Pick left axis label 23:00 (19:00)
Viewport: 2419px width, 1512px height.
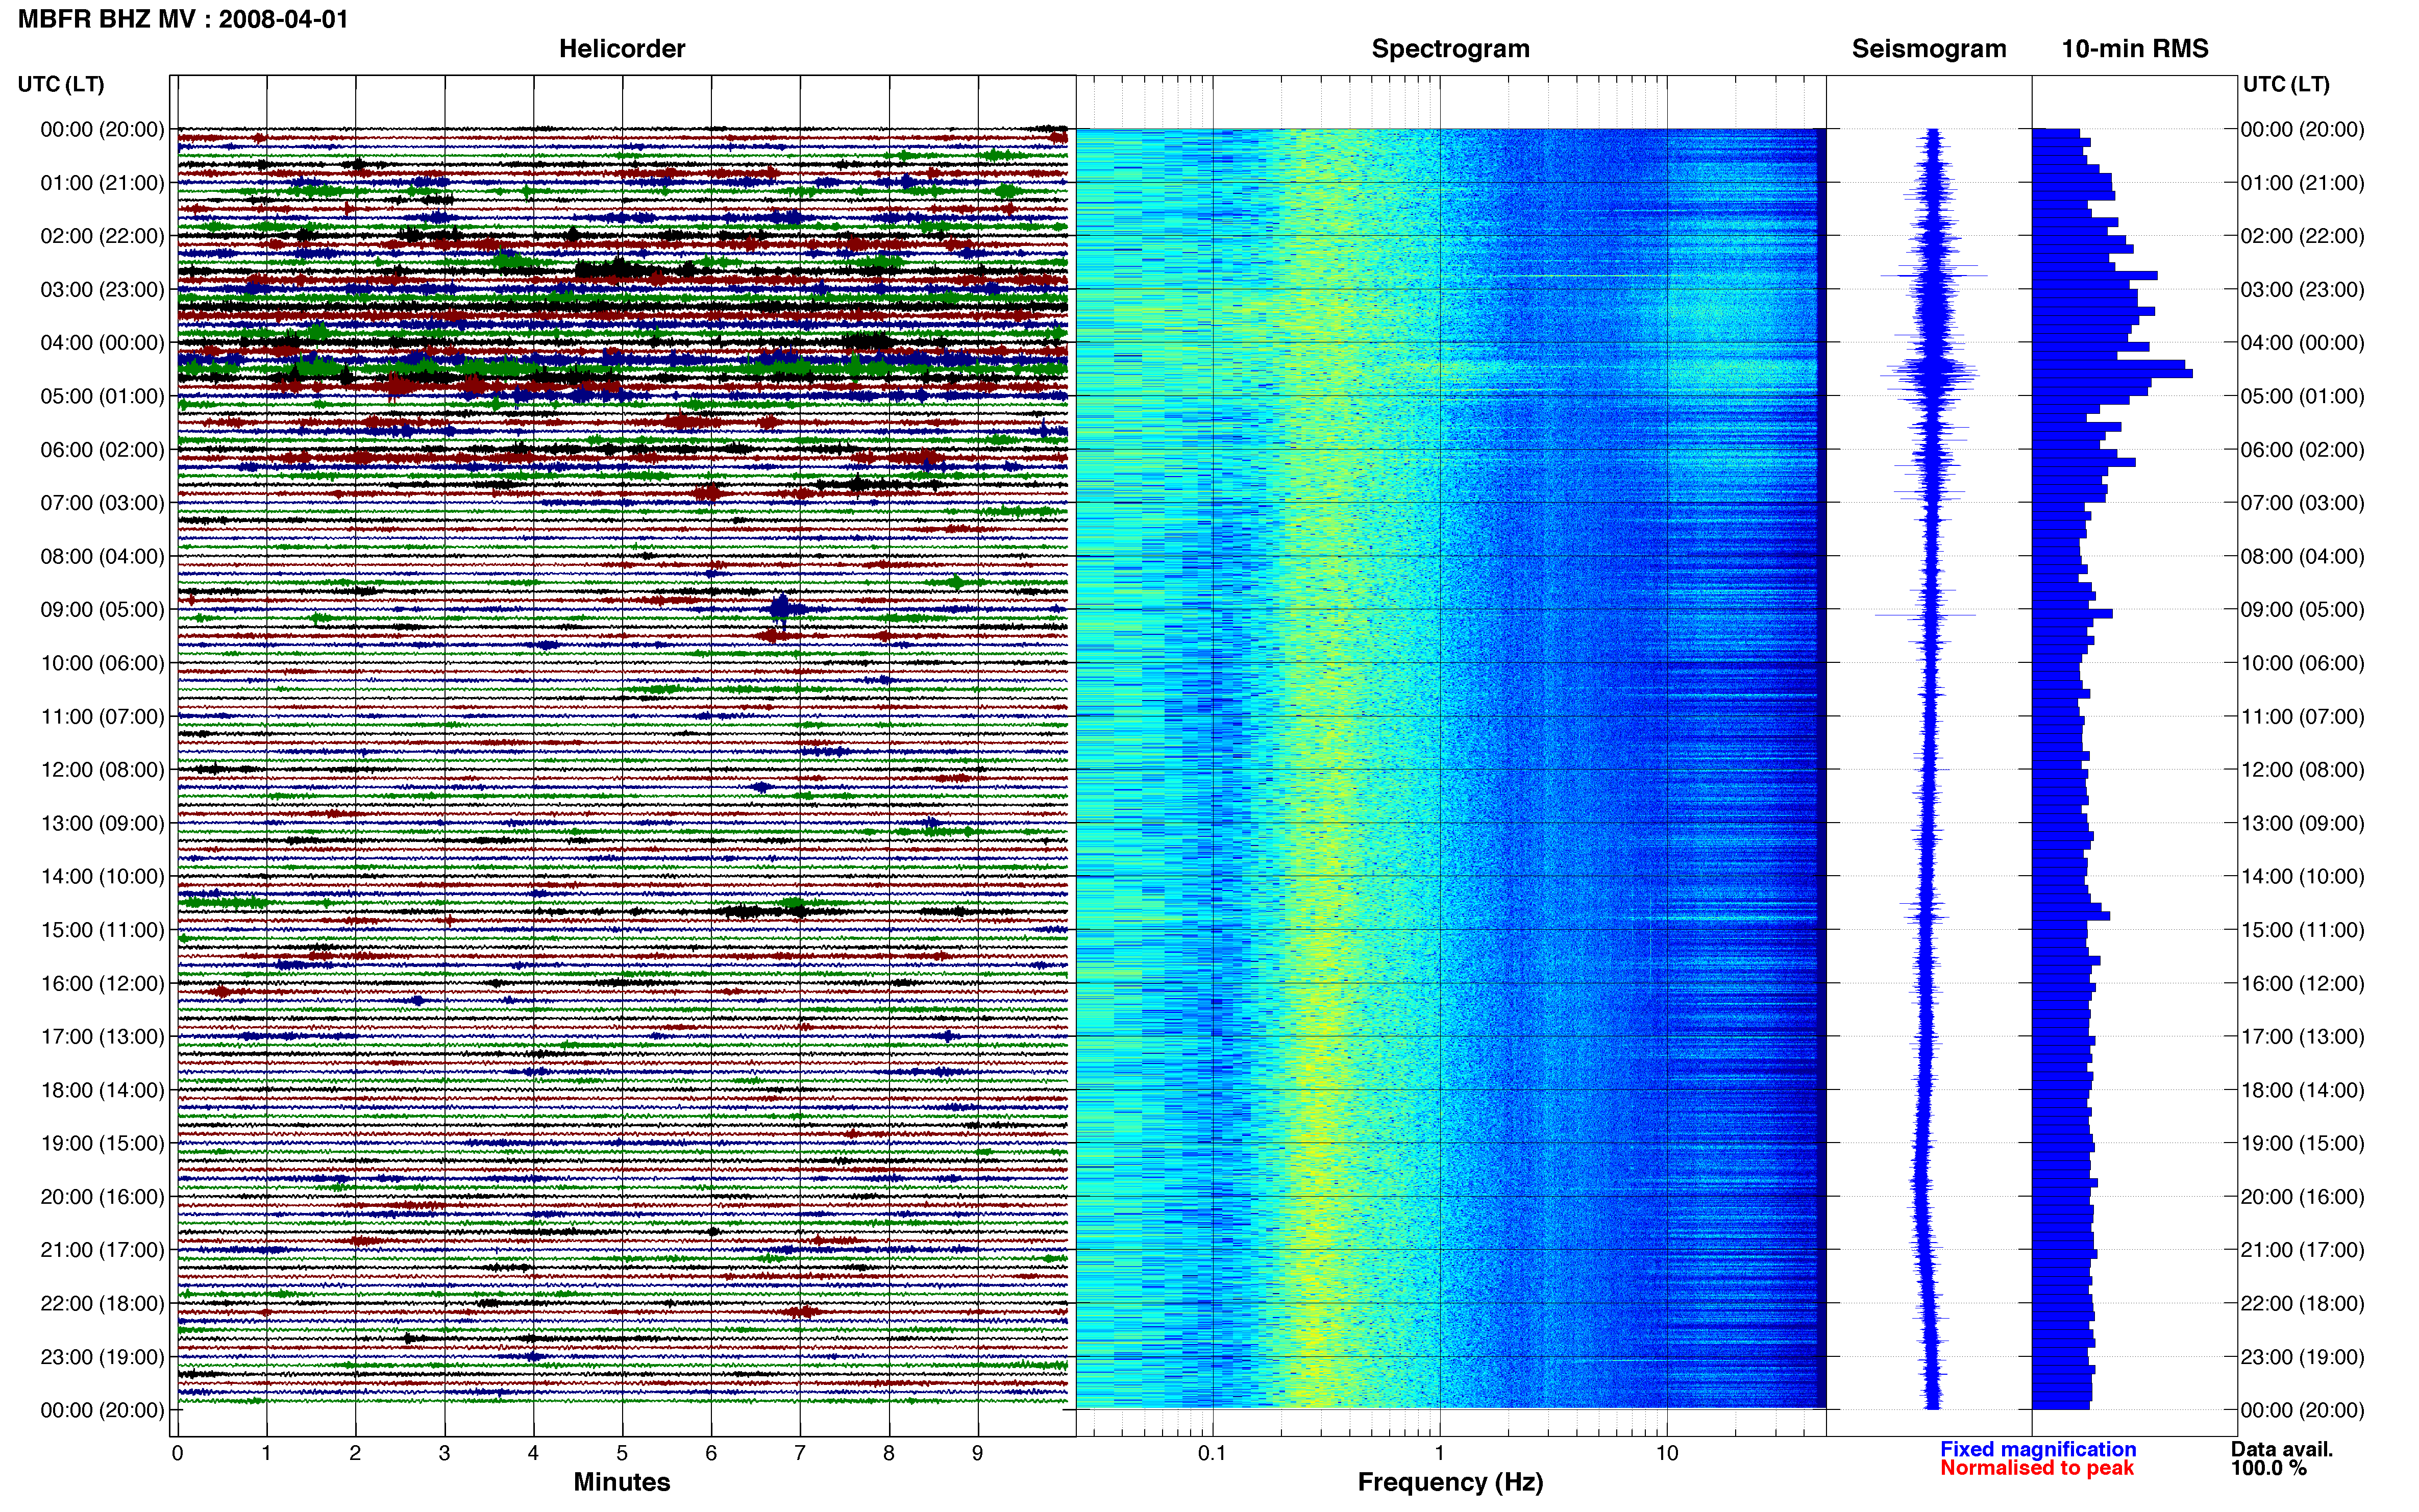(102, 1357)
